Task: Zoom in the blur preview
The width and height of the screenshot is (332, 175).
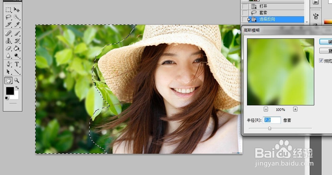Action: [295, 109]
